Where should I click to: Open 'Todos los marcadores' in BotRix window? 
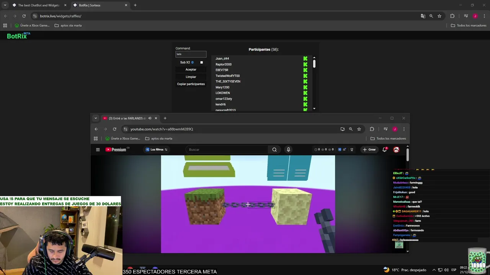[468, 26]
